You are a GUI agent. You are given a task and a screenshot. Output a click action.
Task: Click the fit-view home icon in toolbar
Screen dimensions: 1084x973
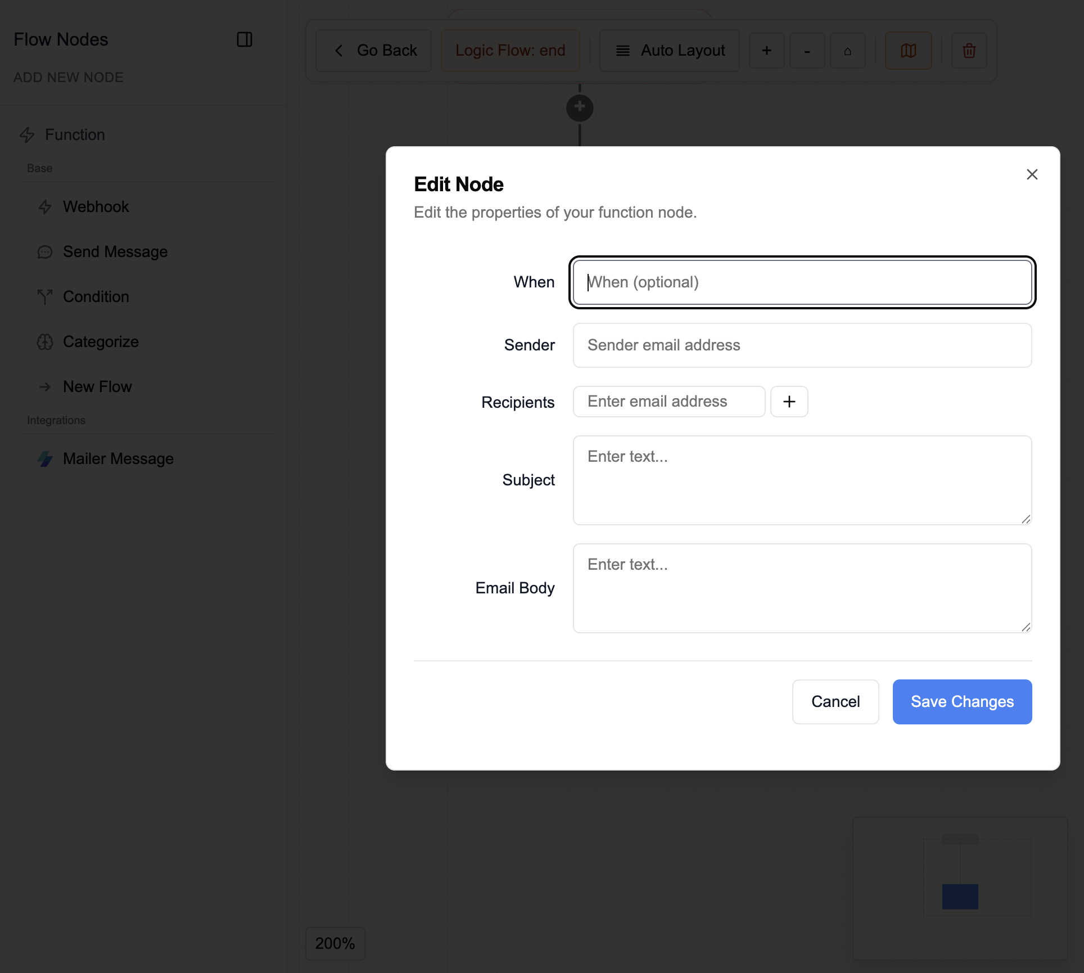click(x=848, y=51)
